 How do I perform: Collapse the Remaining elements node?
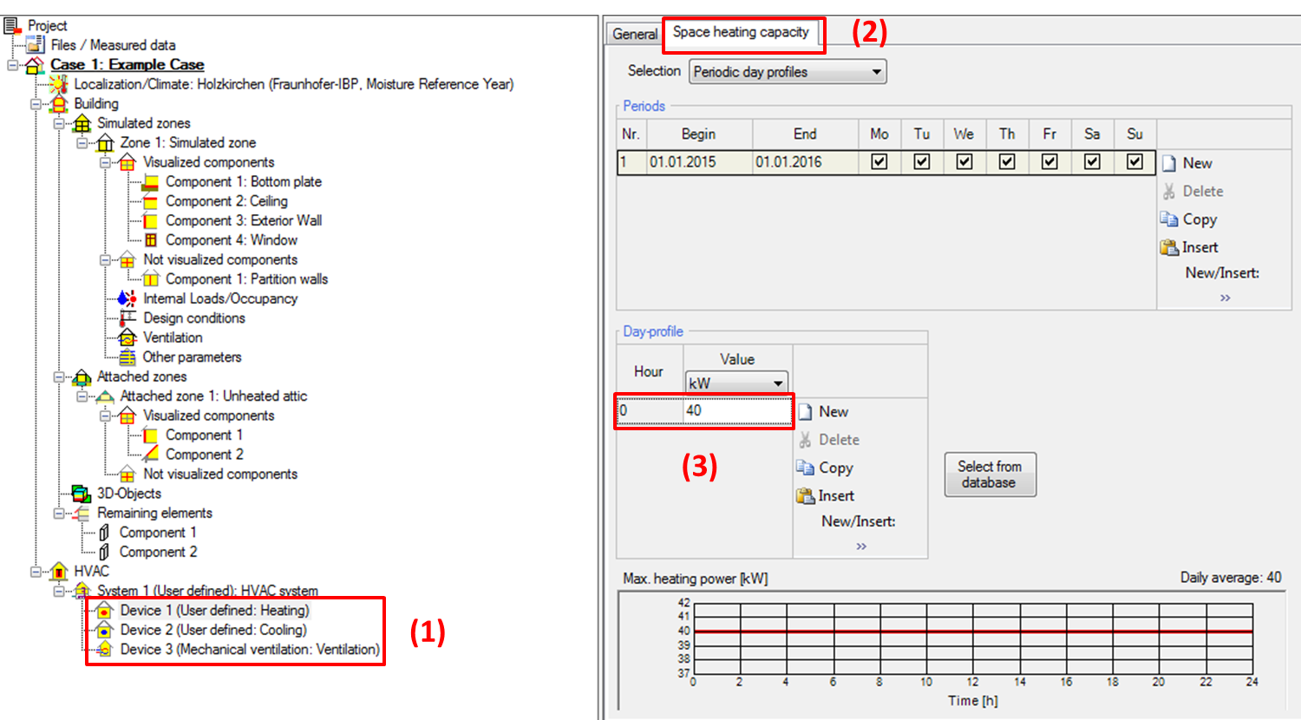(59, 514)
